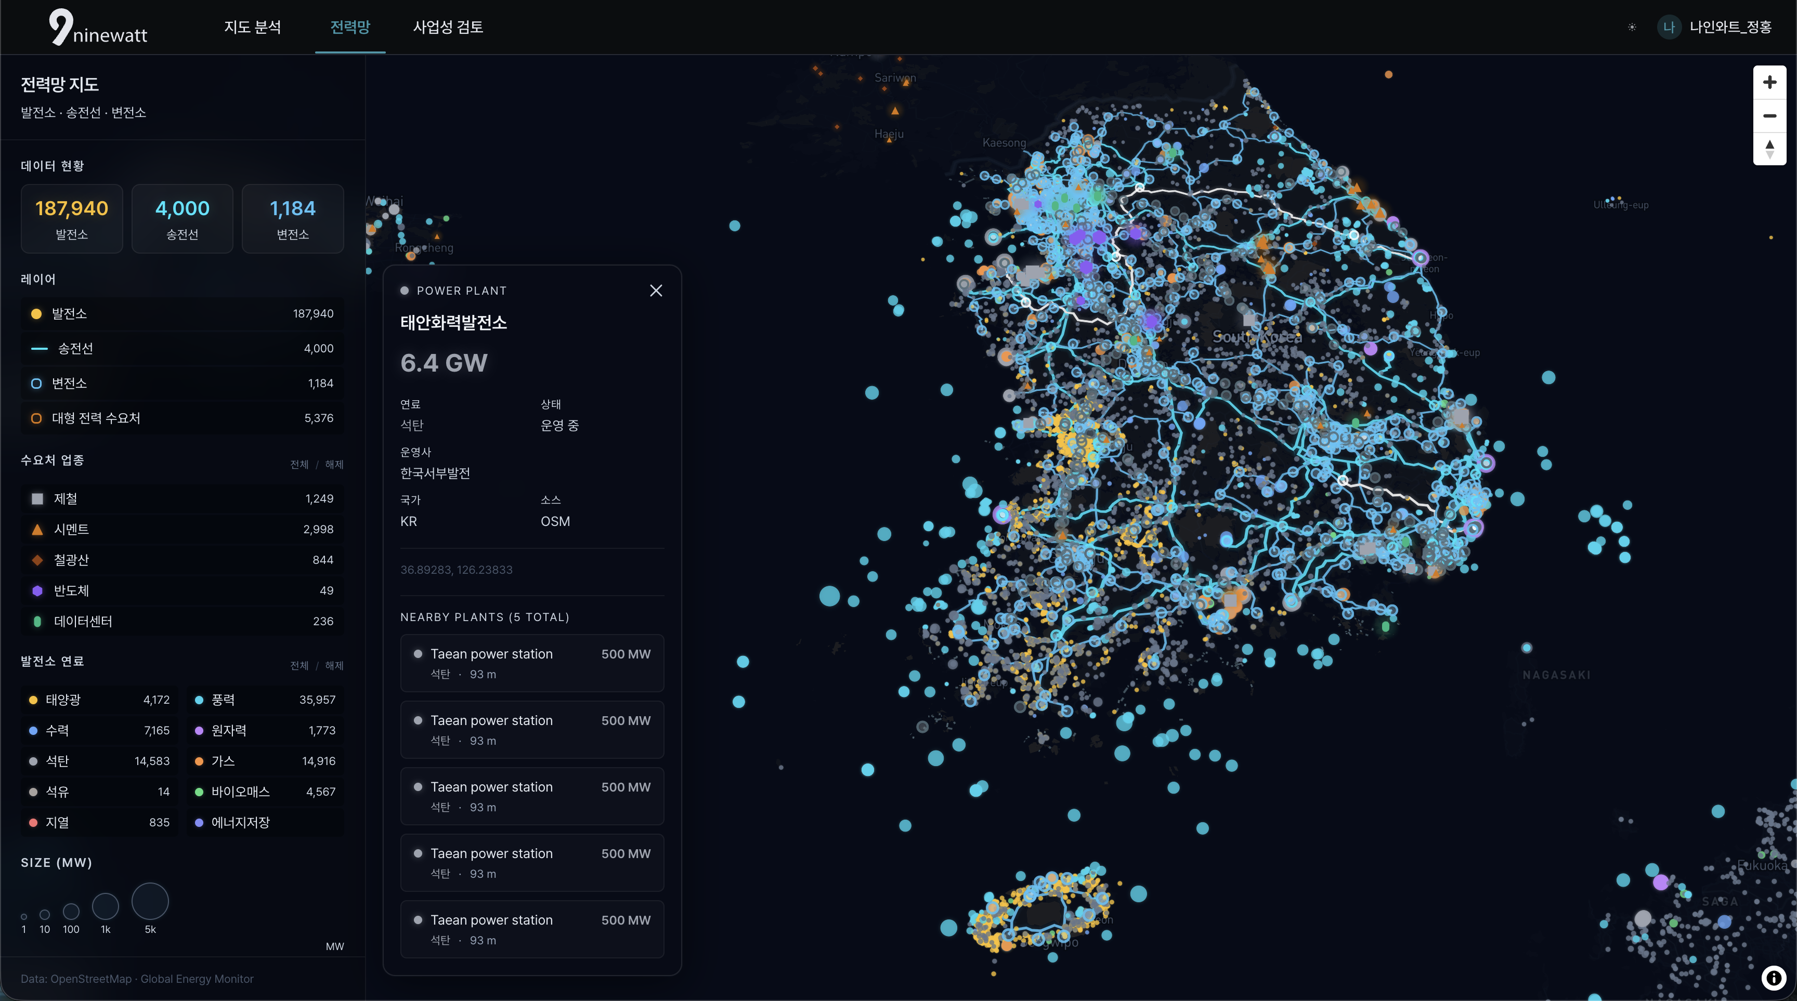
Task: Toggle the 원자력 fuel filter
Action: (265, 731)
